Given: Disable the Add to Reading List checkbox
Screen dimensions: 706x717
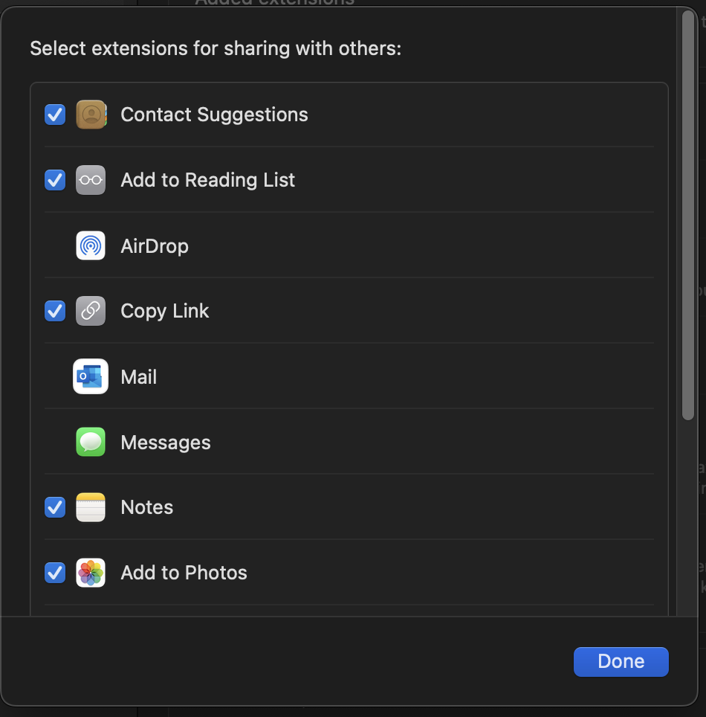Looking at the screenshot, I should click(55, 180).
